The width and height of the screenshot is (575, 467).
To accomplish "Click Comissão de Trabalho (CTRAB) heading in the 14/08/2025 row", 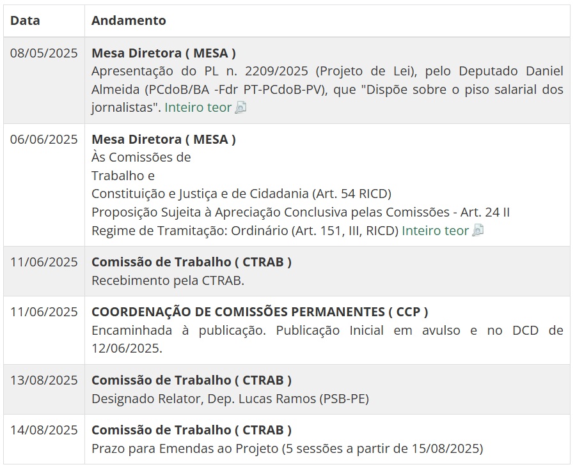I will click(191, 430).
